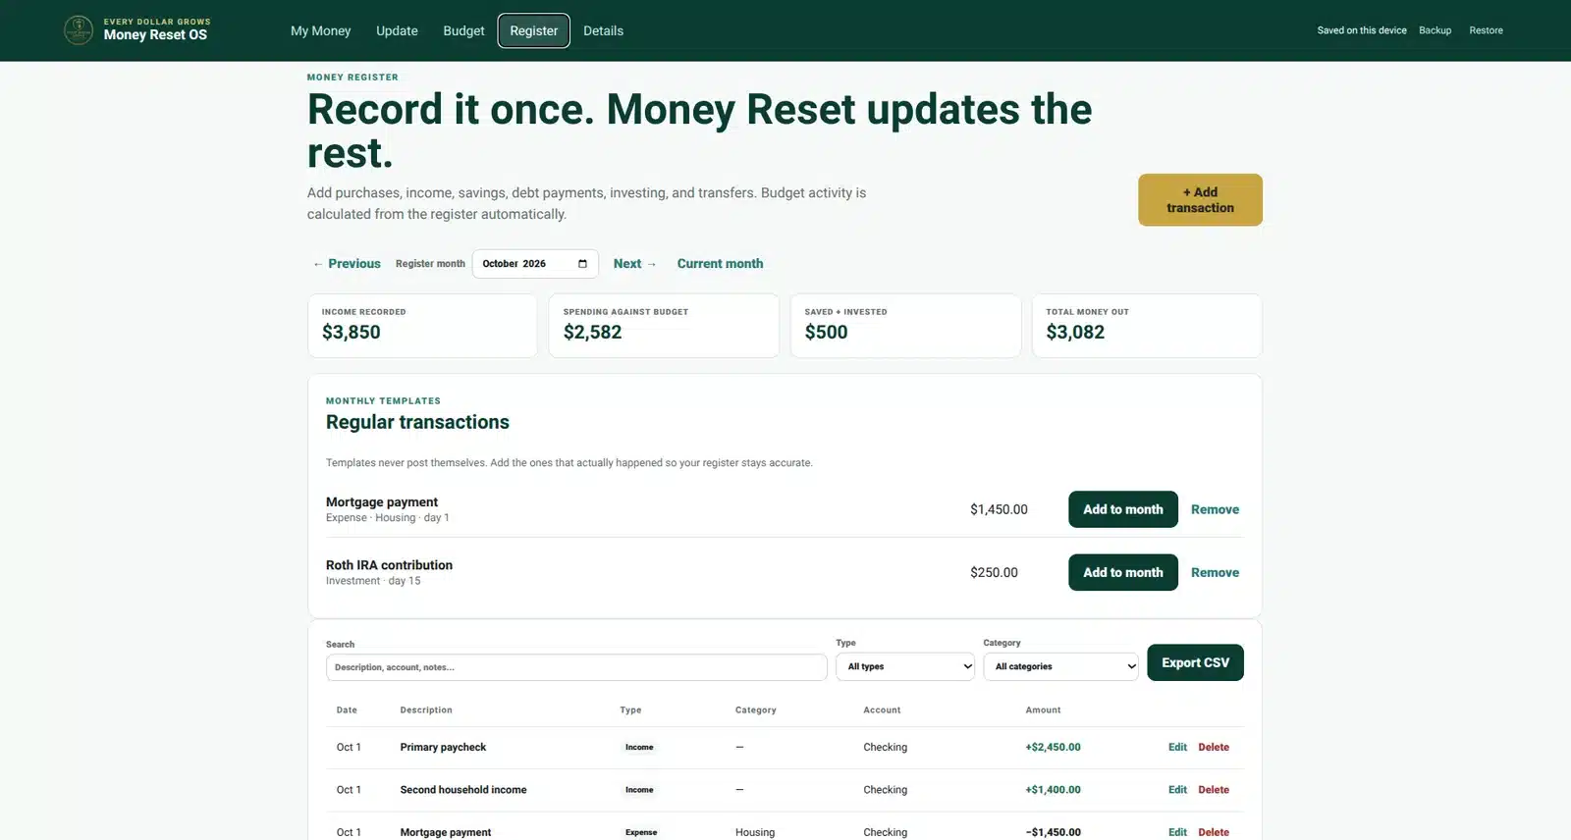1571x840 pixels.
Task: Click the +$2,450.00 amount cell
Action: pos(1053,748)
